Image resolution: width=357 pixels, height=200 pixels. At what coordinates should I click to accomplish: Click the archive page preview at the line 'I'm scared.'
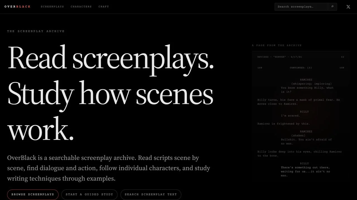[x=290, y=116]
